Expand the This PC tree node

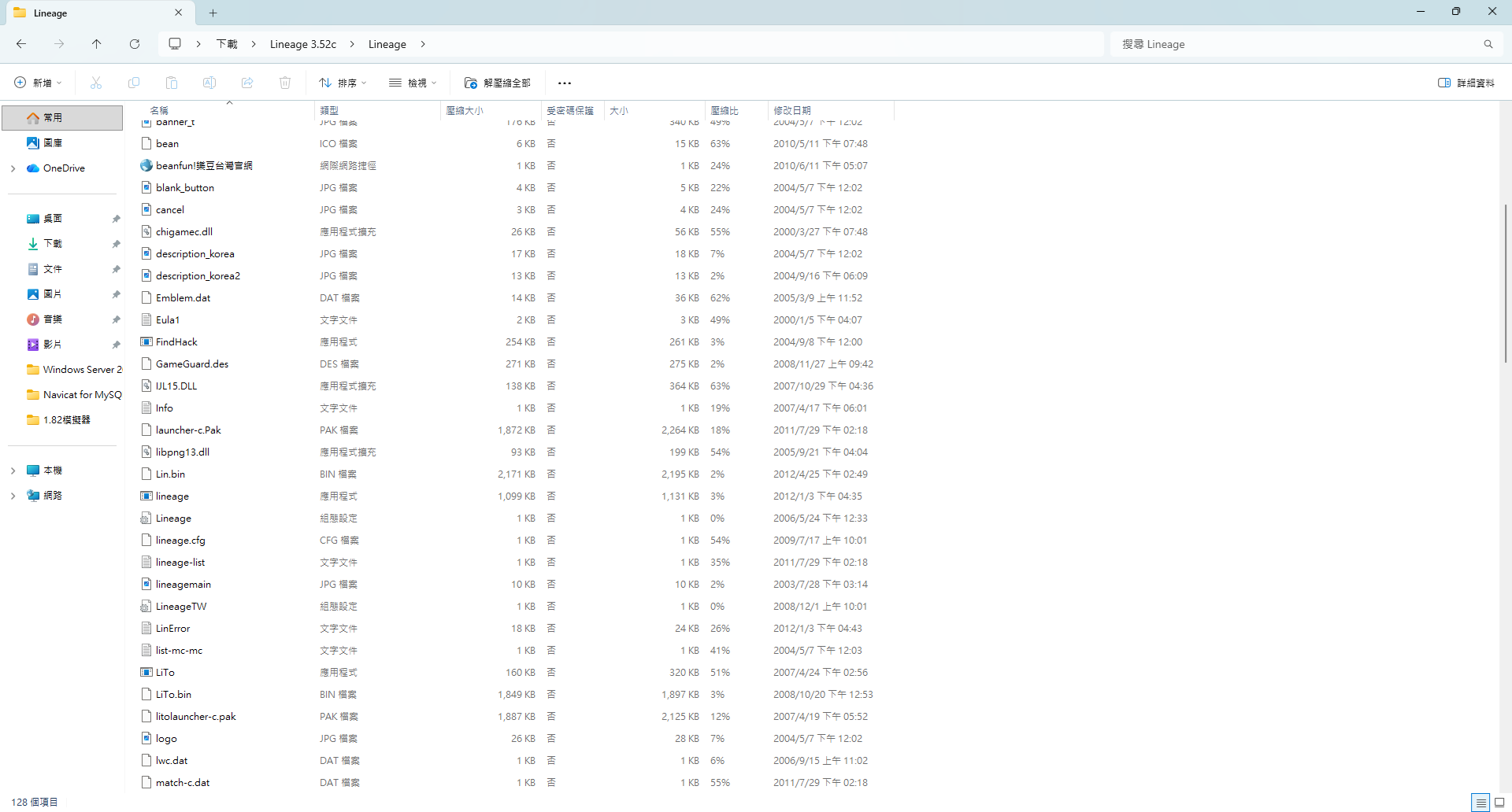[13, 471]
